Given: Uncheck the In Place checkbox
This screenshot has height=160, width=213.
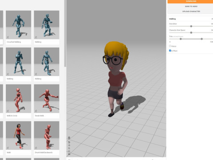Looking at the screenshot, I should click(170, 51).
